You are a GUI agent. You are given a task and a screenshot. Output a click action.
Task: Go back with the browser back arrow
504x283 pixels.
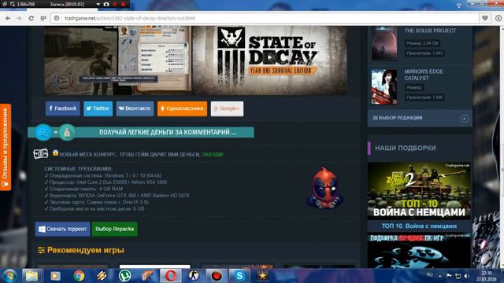point(8,18)
